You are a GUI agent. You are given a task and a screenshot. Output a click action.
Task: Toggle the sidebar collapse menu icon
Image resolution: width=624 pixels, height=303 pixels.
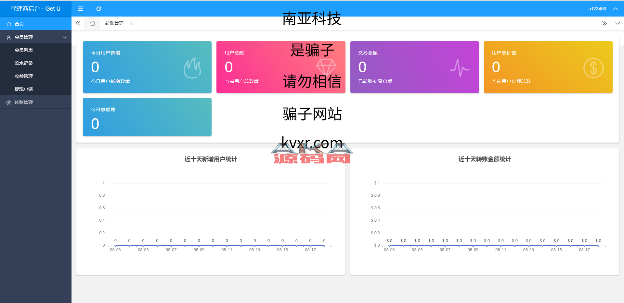pos(81,9)
